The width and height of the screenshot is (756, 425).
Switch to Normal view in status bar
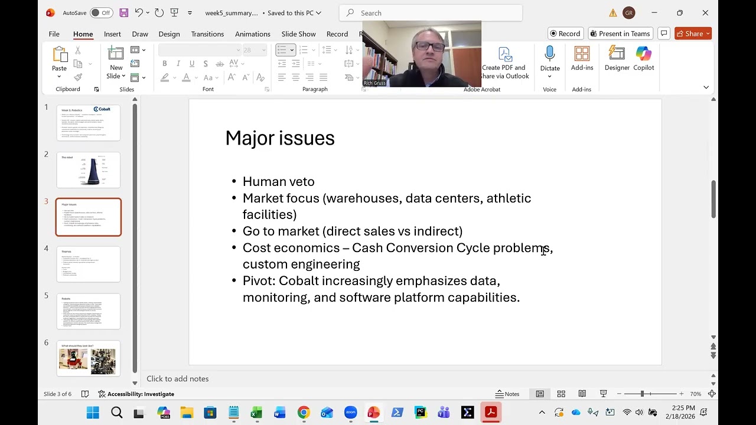540,394
